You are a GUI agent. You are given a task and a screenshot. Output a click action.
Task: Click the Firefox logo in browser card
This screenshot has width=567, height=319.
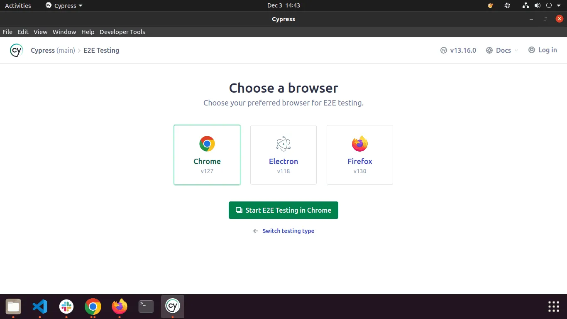point(360,144)
